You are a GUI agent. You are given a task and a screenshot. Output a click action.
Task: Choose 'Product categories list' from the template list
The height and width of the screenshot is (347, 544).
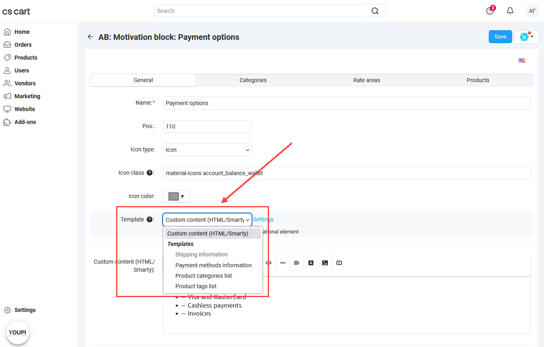204,276
